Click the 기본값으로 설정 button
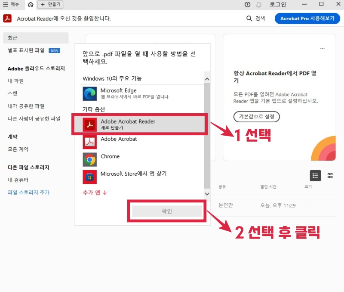The image size is (344, 292). coord(256,117)
